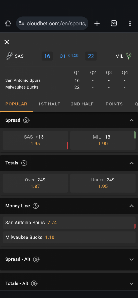Image resolution: width=138 pixels, height=298 pixels.
Task: Click the cash-out icon beside Spread
Action: (x=26, y=120)
